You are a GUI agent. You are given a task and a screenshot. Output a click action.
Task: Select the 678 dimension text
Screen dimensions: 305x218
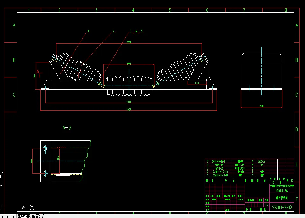tap(129, 42)
